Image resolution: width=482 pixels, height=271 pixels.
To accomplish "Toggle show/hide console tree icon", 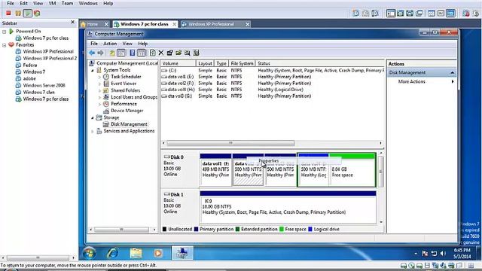I will (121, 53).
